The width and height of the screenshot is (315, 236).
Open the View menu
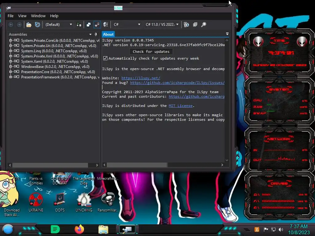pyautogui.click(x=22, y=16)
